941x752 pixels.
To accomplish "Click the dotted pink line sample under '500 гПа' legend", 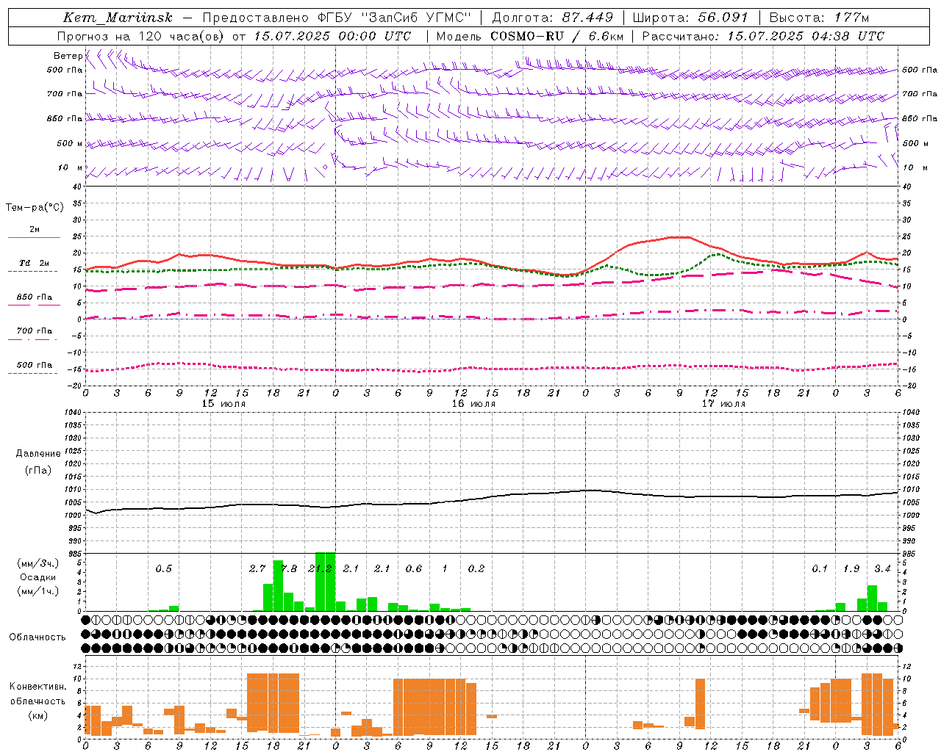I will (x=33, y=374).
